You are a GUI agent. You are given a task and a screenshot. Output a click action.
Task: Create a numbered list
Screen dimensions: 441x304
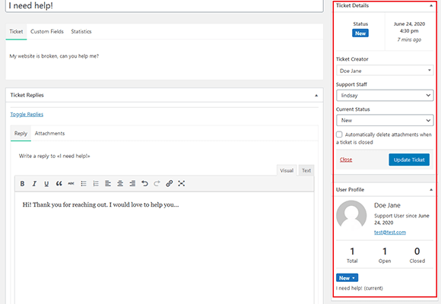tap(96, 184)
